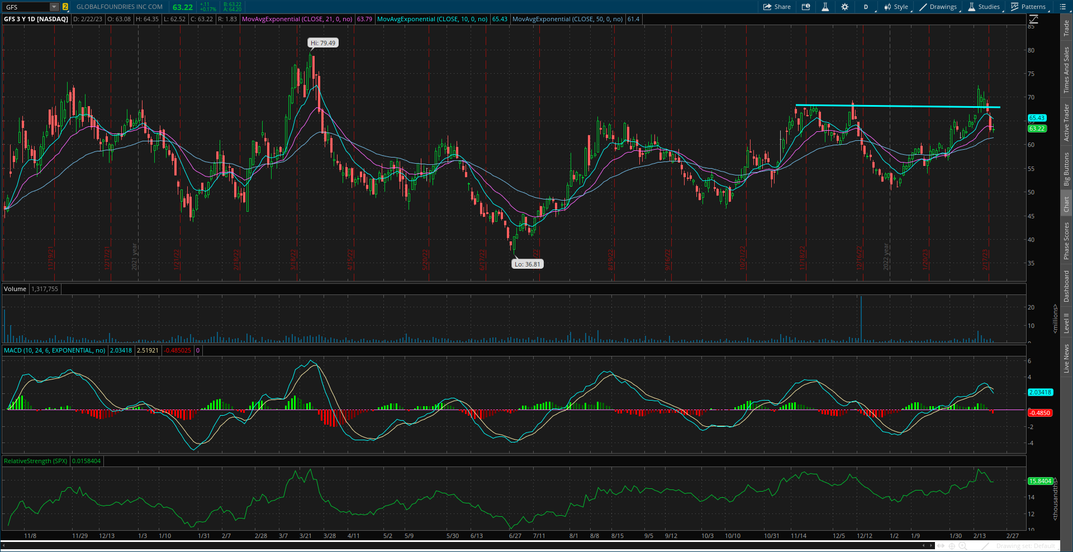Image resolution: width=1073 pixels, height=552 pixels.
Task: Switch to Dashboard side tab
Action: (x=1066, y=286)
